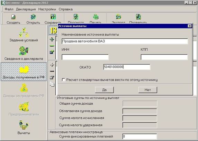Click into the ИНН input field
The height and width of the screenshot is (141, 198).
point(85,57)
